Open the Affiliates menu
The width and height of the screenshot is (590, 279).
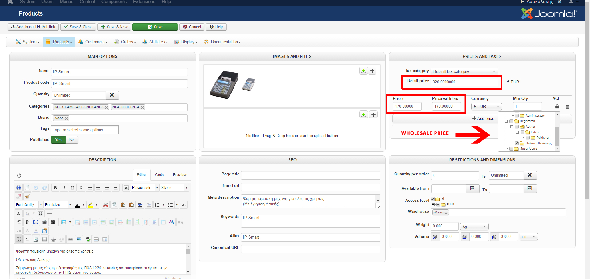pos(155,42)
